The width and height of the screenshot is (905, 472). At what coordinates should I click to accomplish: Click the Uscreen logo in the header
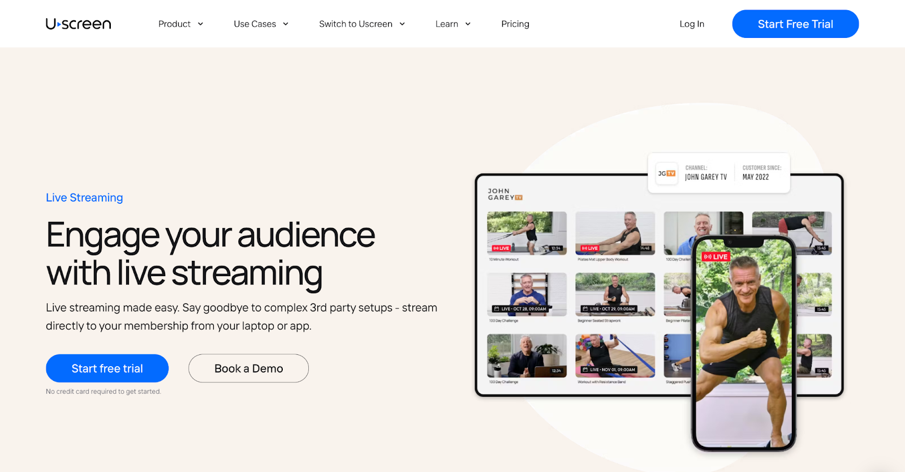(x=78, y=24)
